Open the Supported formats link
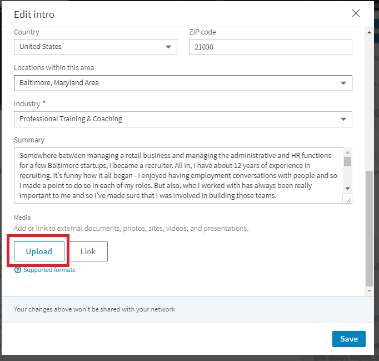Image resolution: width=379 pixels, height=361 pixels. [49, 270]
